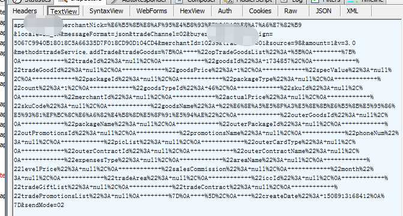403x216 pixels.
Task: Click the line starting 22tradePromotionsList%22%3A
Action: pos(199,196)
